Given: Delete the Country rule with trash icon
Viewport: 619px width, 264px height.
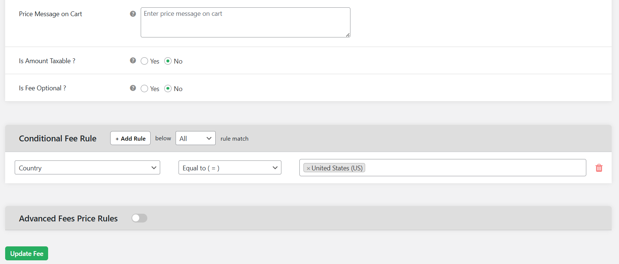Looking at the screenshot, I should click(599, 168).
